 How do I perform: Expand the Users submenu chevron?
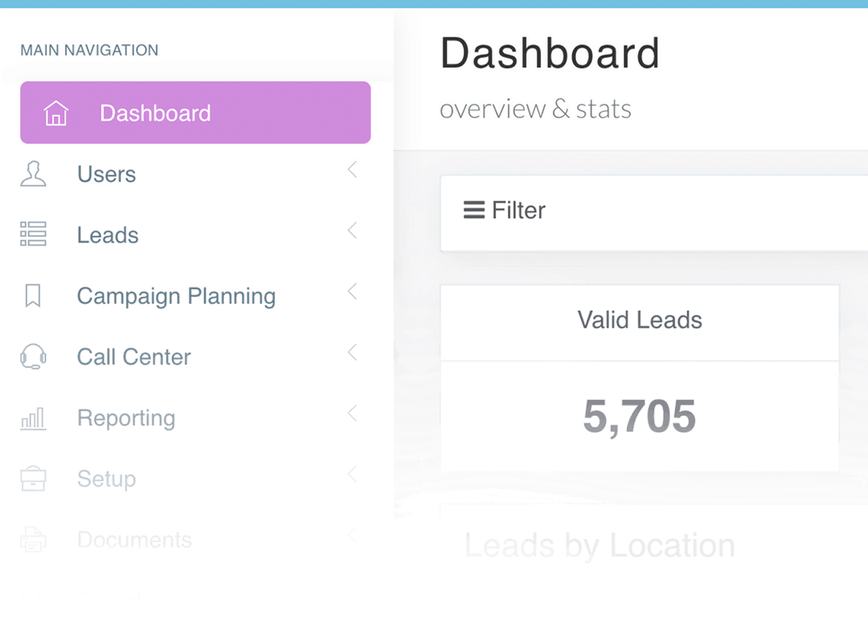point(352,169)
